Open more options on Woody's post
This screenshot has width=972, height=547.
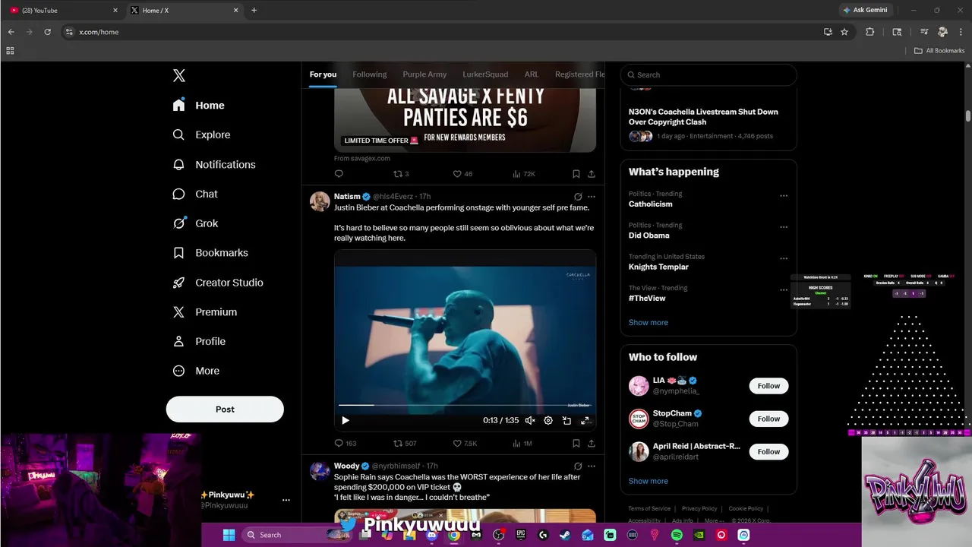tap(592, 466)
